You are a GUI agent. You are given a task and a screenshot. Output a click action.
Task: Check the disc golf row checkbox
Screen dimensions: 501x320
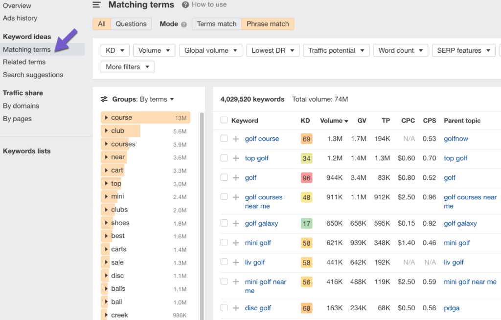coord(224,308)
